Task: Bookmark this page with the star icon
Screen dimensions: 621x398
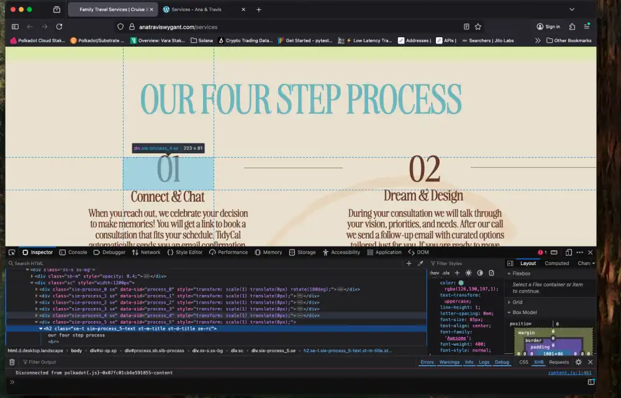Action: click(478, 27)
